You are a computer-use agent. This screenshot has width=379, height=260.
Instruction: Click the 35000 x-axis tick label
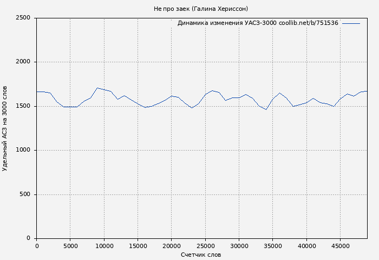pos(273,246)
